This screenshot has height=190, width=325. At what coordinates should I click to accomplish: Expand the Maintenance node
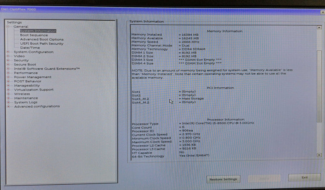[8, 98]
